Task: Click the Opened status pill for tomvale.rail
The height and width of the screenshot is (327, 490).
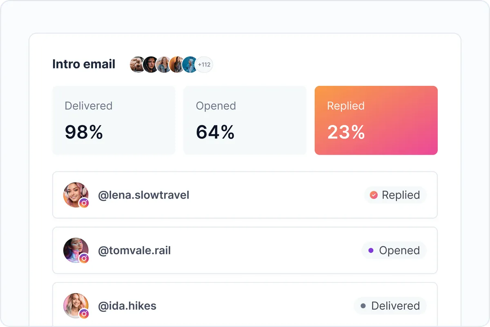Action: point(394,250)
